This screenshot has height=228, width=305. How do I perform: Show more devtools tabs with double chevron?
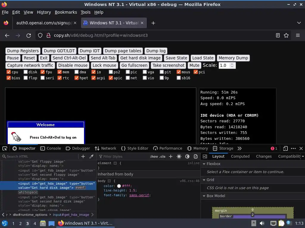click(239, 148)
